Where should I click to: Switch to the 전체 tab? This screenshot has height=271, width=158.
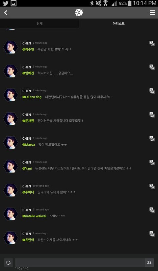[39, 23]
